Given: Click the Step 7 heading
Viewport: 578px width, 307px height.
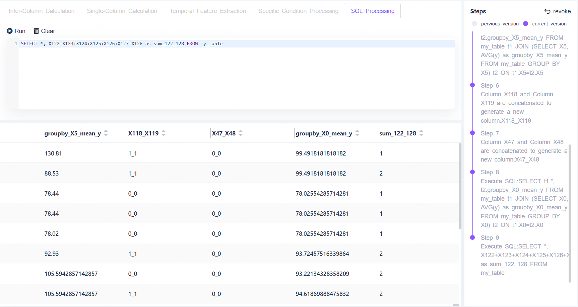Looking at the screenshot, I should coord(490,133).
